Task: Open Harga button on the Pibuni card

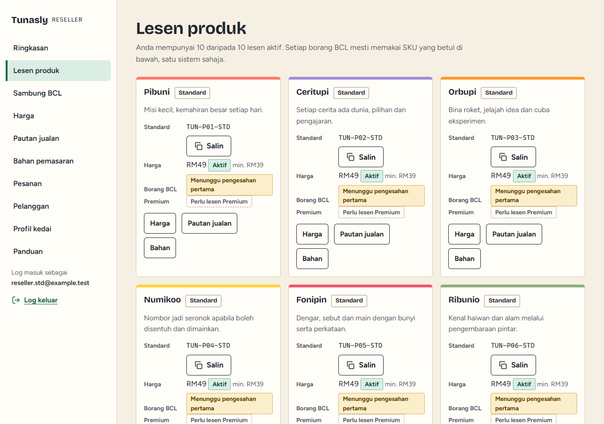Action: [x=160, y=223]
